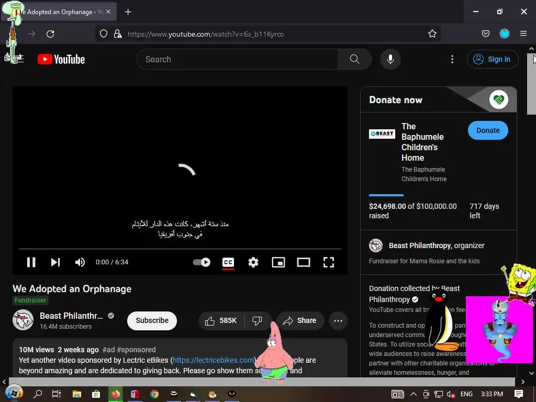Viewport: 536px width, 402px height.
Task: Open Beast Philanthropy organizer avatar
Action: 376,245
